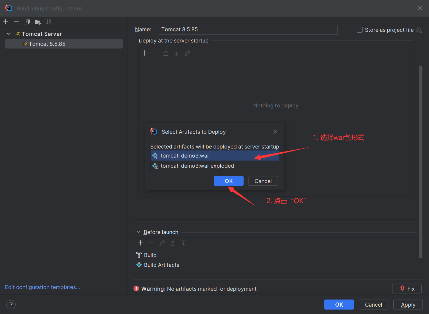
Task: Select the Tomcat 8.5.85 configuration
Action: [x=47, y=44]
